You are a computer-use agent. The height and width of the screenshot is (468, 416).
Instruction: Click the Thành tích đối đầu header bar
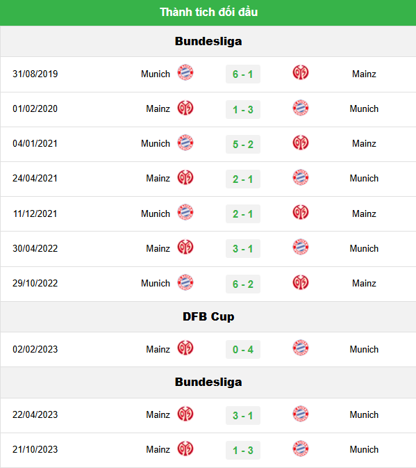point(208,13)
